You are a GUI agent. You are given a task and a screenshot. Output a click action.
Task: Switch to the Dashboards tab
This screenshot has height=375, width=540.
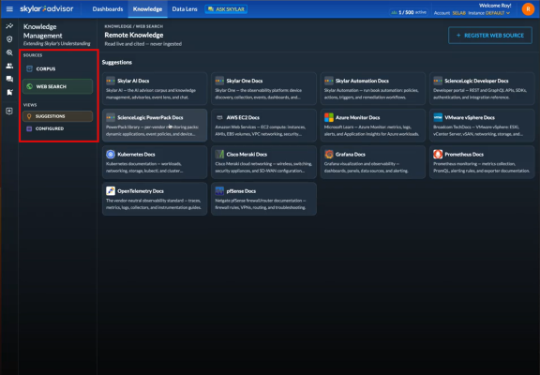(x=108, y=9)
